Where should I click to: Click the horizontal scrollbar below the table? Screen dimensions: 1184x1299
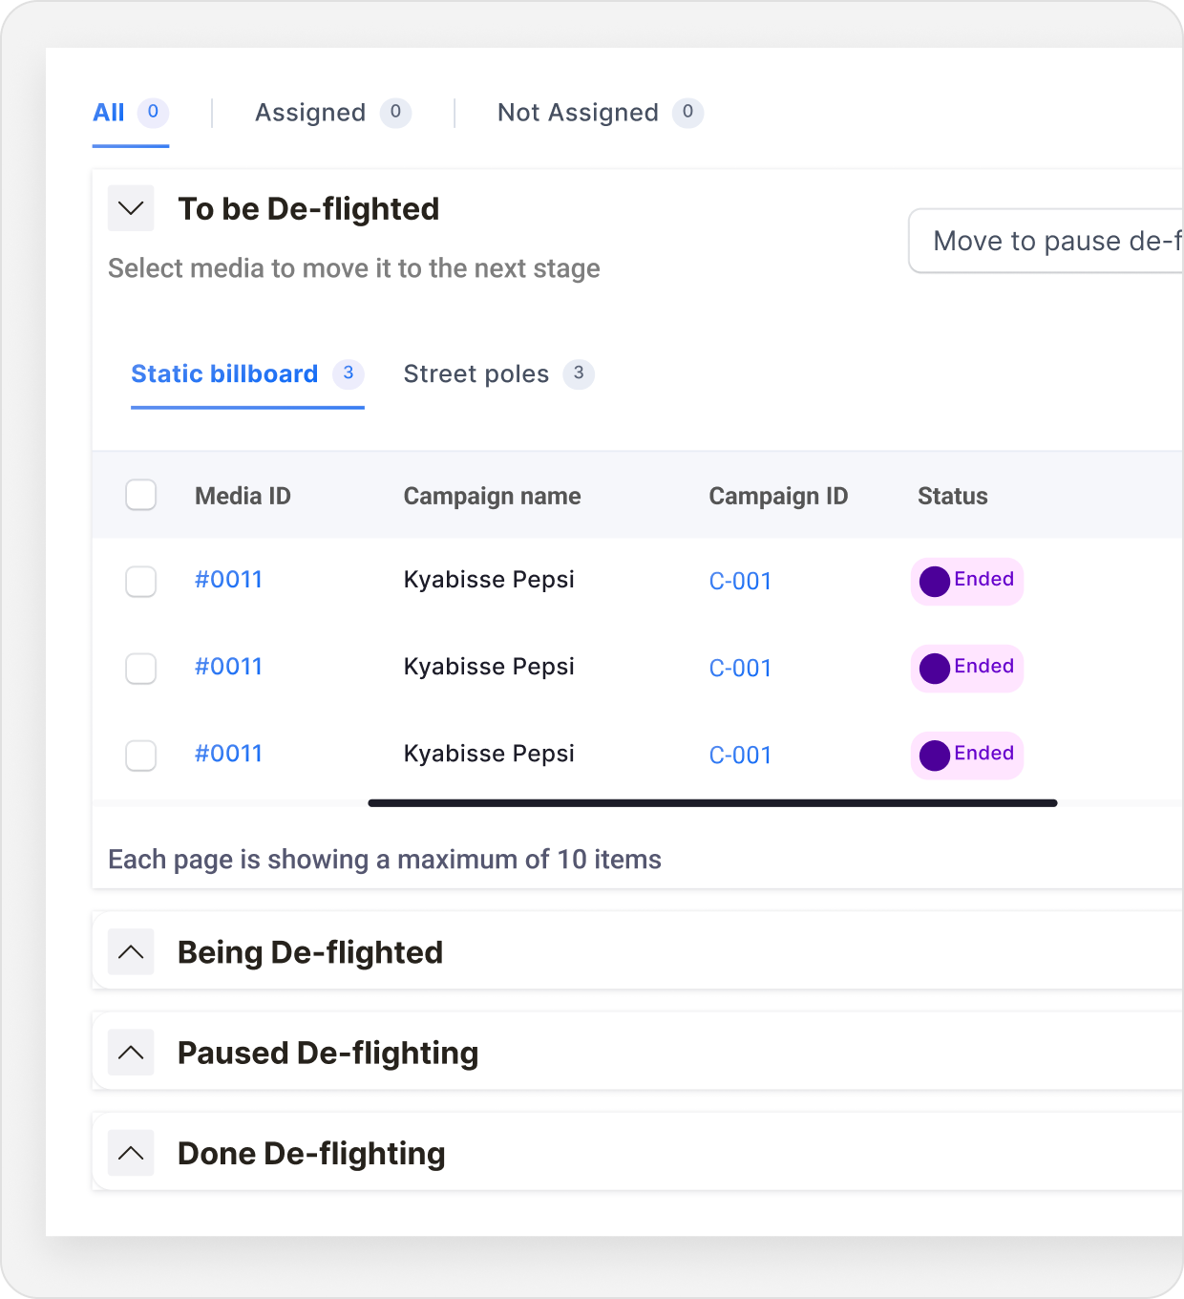[x=712, y=803]
